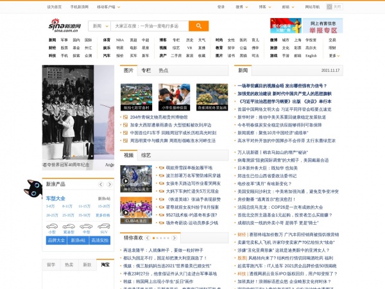Click the 关闭 close icon in top bar

click(x=334, y=7)
